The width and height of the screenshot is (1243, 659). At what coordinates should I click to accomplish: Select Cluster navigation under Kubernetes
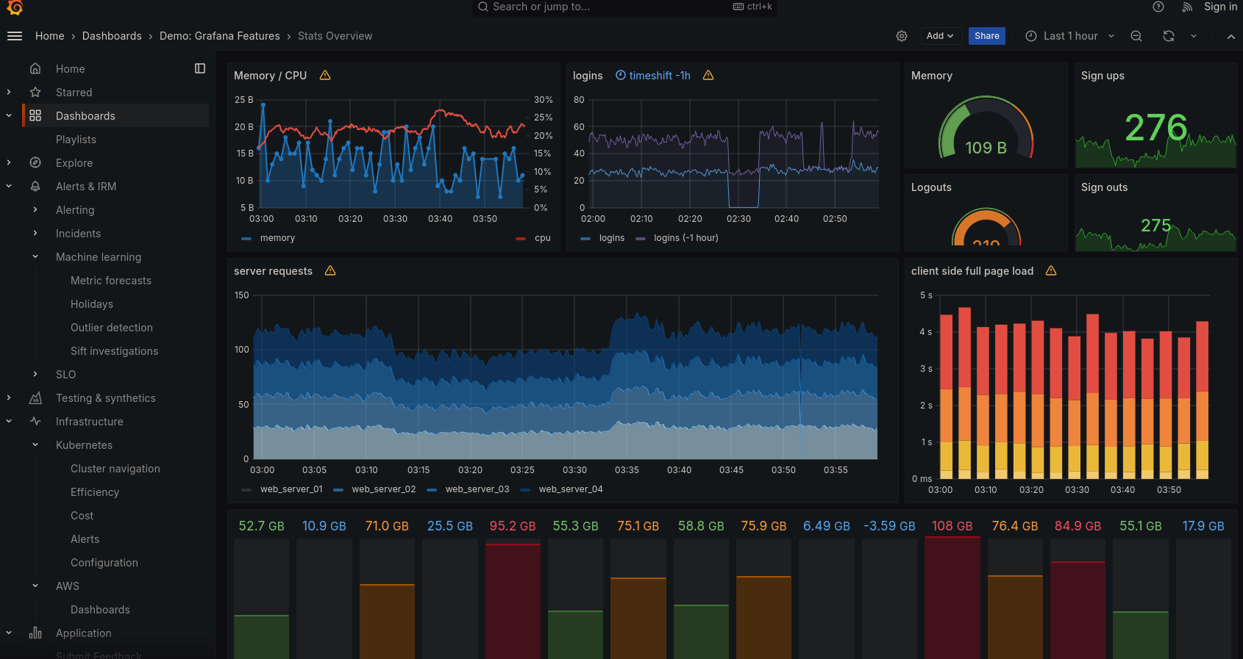[115, 469]
